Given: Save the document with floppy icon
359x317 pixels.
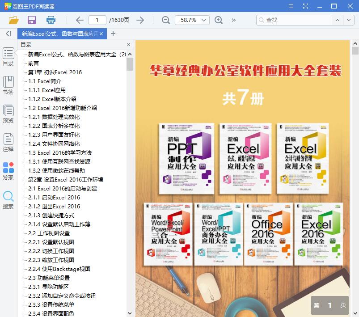Looking at the screenshot, I should (x=32, y=20).
